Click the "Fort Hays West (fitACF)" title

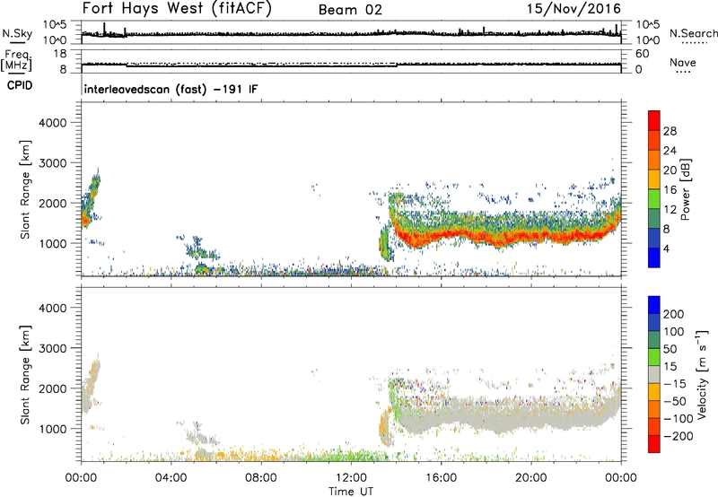click(x=176, y=8)
